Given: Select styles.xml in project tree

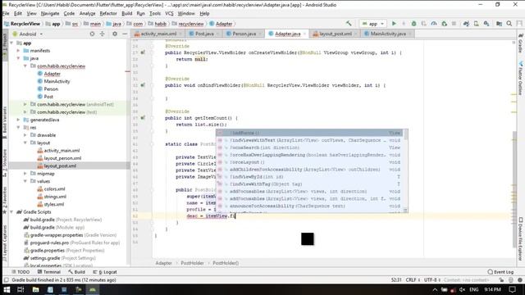Looking at the screenshot, I should (53, 204).
